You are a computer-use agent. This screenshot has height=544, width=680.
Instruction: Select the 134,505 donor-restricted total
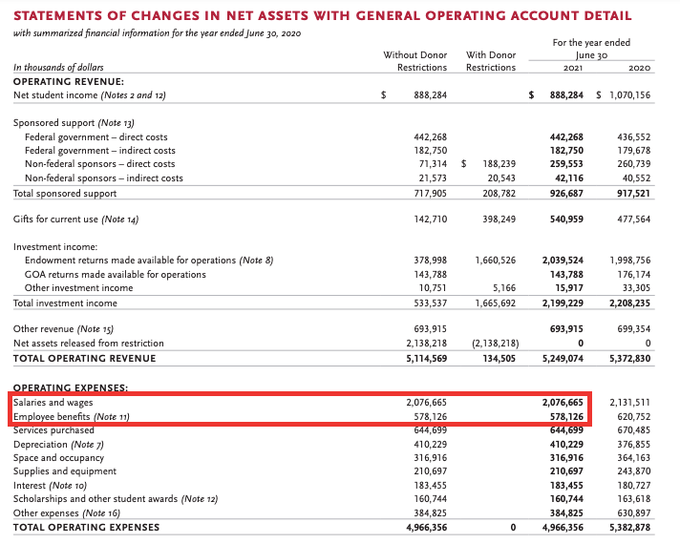pyautogui.click(x=499, y=359)
